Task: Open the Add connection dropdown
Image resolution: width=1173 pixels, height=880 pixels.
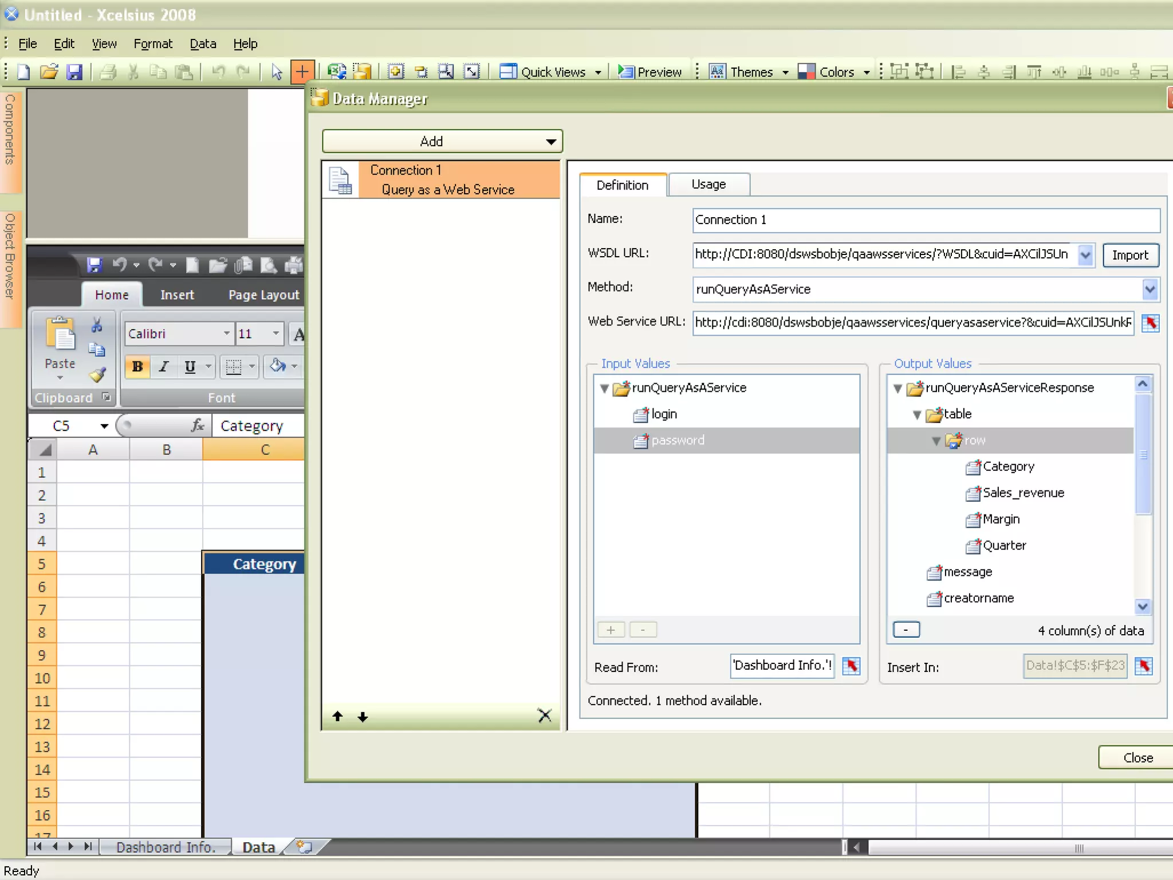Action: 442,142
